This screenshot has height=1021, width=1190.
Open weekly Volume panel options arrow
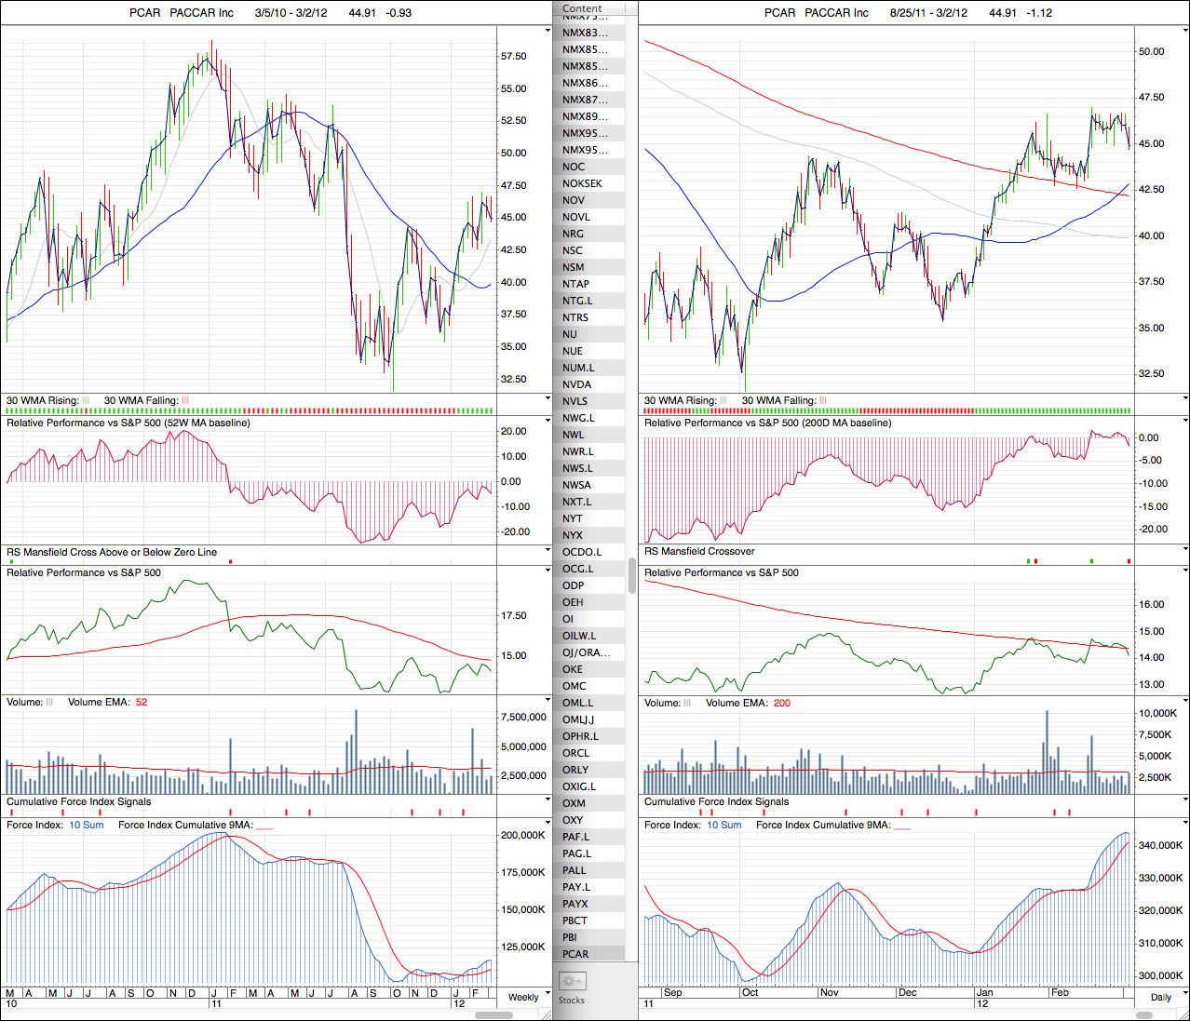[548, 701]
